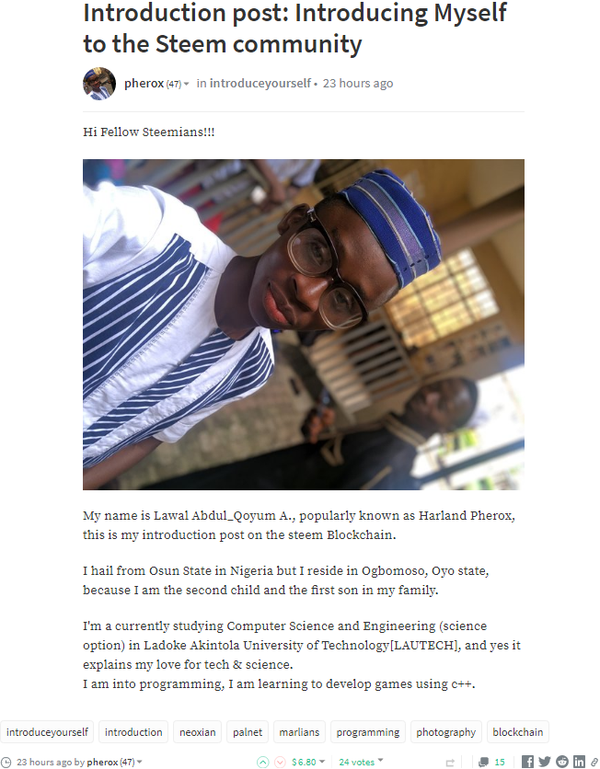The image size is (600, 769).
Task: Select the programming tag
Action: (368, 731)
